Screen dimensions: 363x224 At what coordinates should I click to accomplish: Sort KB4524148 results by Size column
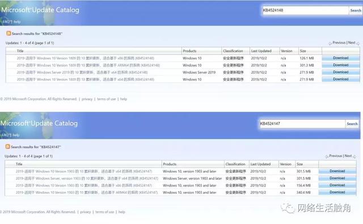pyautogui.click(x=303, y=51)
